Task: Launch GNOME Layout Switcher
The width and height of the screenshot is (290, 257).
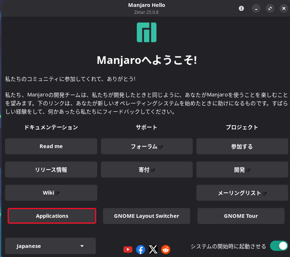Action: click(147, 216)
